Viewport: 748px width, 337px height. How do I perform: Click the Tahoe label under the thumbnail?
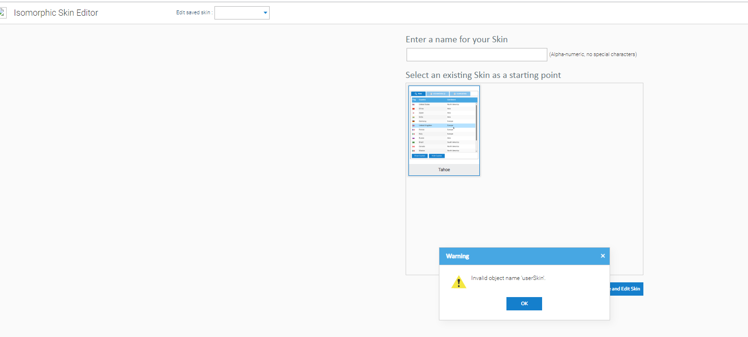coord(444,170)
